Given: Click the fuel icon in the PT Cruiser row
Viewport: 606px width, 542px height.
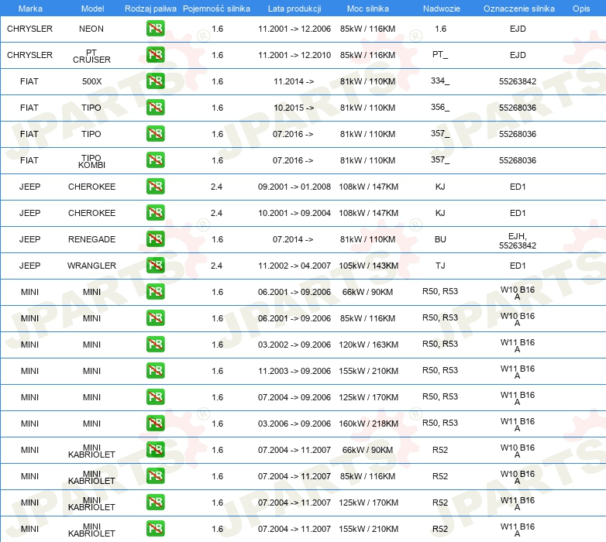Looking at the screenshot, I should (x=155, y=55).
